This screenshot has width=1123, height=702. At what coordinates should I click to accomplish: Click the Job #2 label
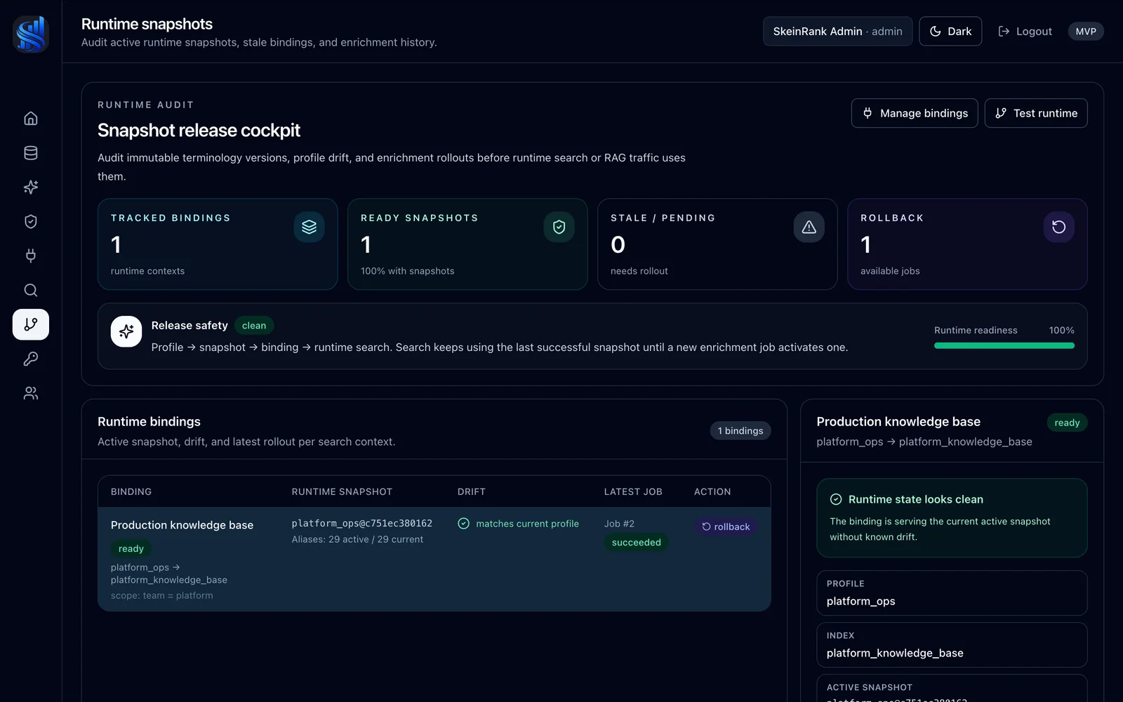[x=619, y=524]
